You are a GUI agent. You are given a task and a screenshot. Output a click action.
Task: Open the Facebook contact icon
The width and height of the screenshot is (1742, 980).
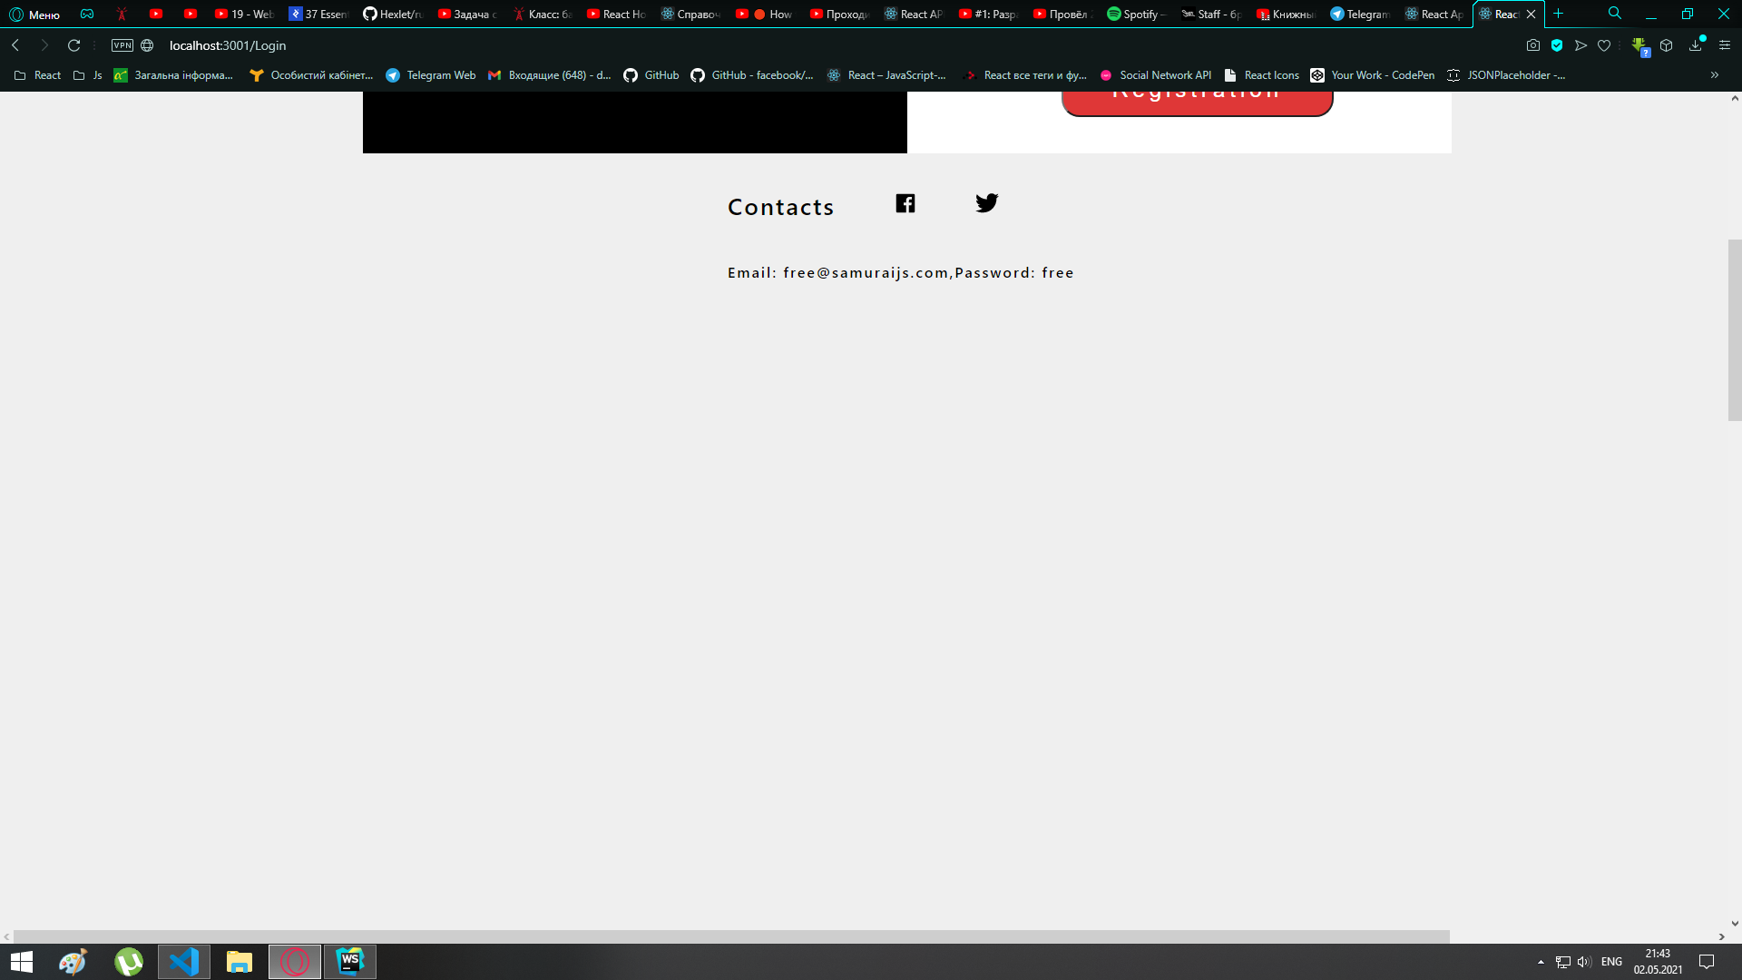tap(905, 203)
